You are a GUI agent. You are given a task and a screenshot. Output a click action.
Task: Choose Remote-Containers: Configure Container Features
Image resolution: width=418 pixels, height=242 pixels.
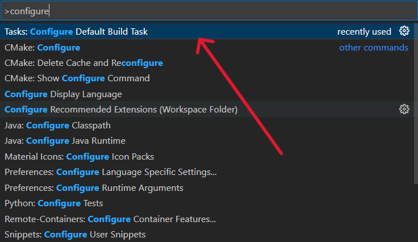coord(110,219)
